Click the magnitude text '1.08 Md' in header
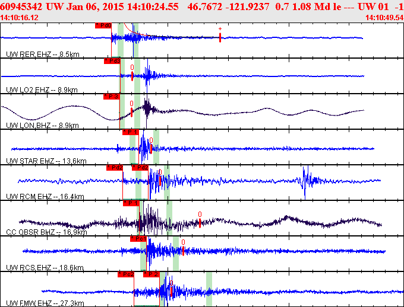This screenshot has height=307, width=404. 310,7
